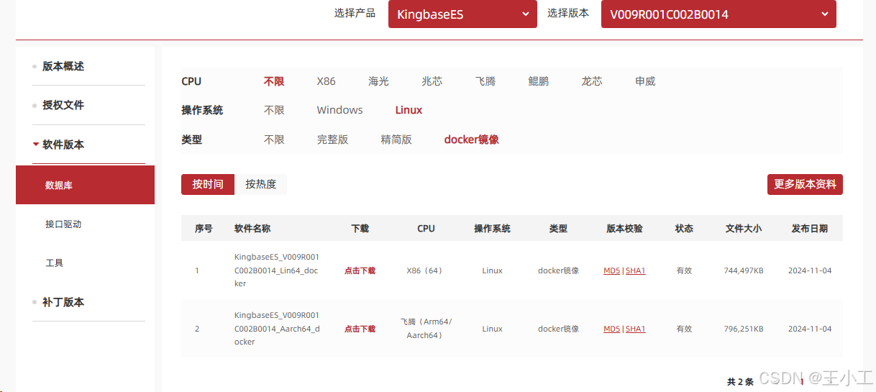
Task: Select file name KingbaseES_V009R001C002B0014_Aarch64_docker
Action: point(277,329)
